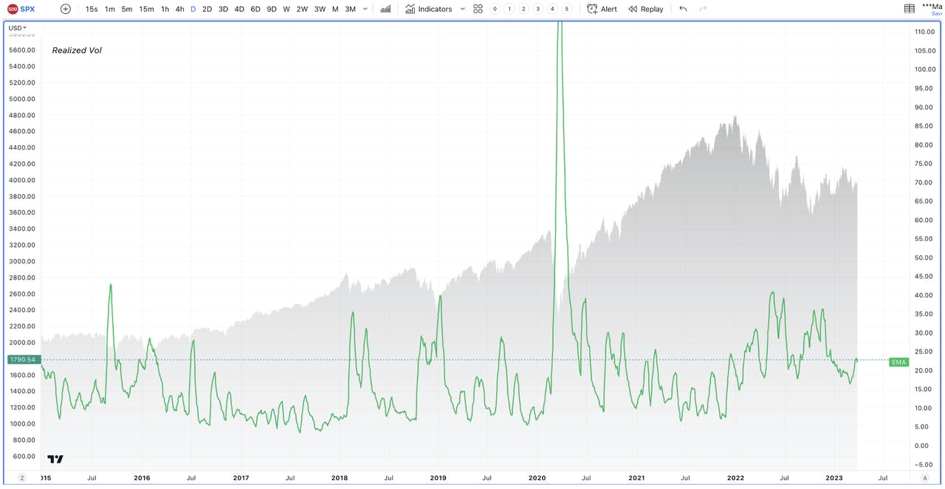Click the redo arrow icon
This screenshot has height=489, width=945.
(703, 9)
